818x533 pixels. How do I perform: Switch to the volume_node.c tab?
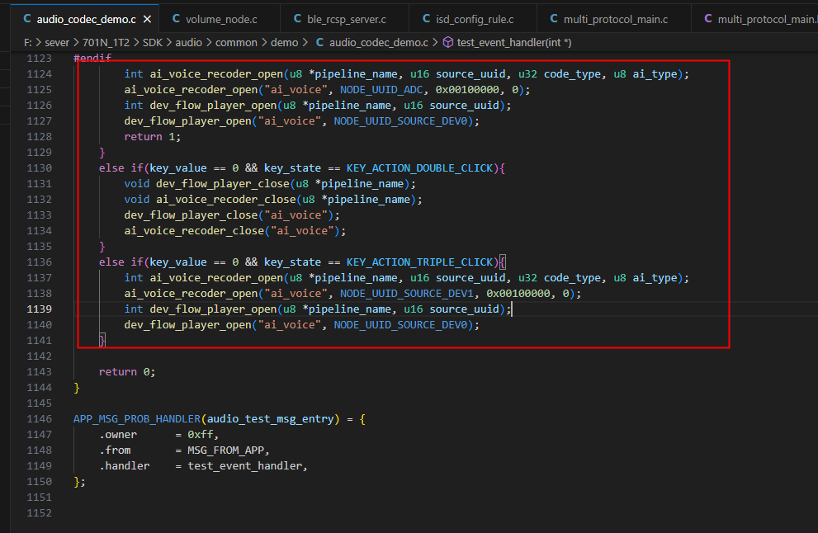[215, 19]
